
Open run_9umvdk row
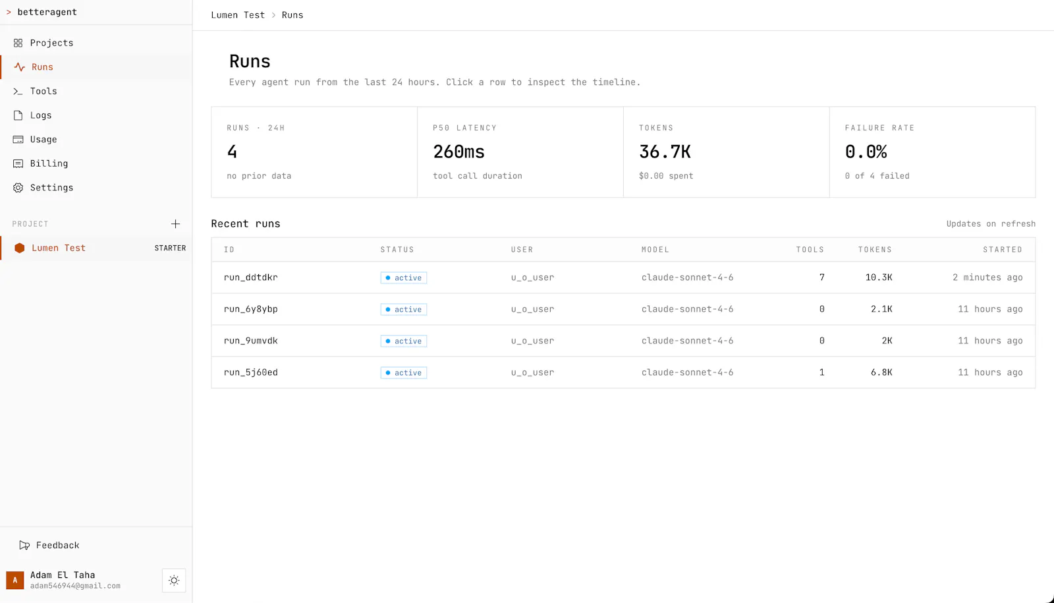[x=623, y=341]
